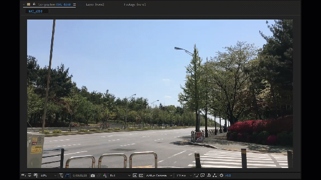
Task: Click the Show Snapshot icon
Action: click(99, 175)
